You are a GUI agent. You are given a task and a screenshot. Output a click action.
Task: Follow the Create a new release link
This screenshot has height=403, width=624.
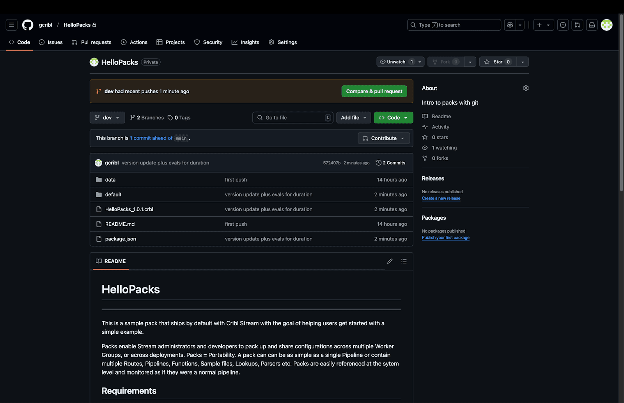pos(441,198)
